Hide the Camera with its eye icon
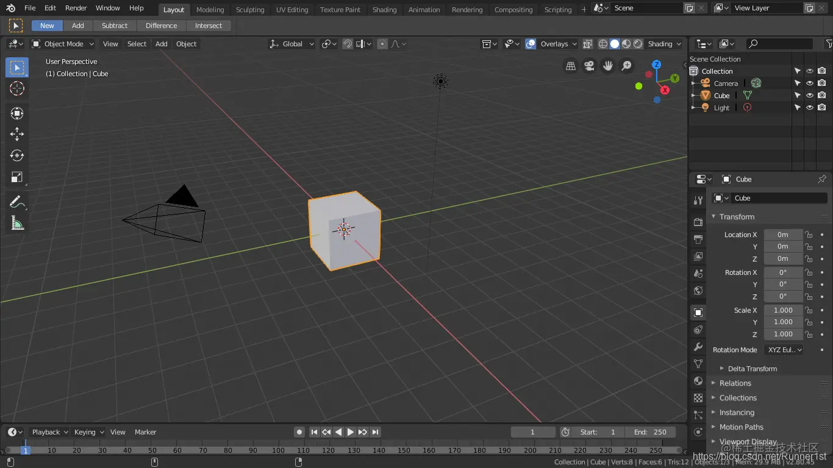The width and height of the screenshot is (833, 468). click(810, 83)
